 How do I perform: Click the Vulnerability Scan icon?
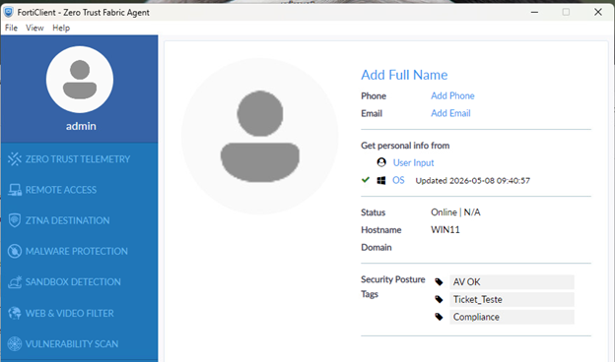15,343
